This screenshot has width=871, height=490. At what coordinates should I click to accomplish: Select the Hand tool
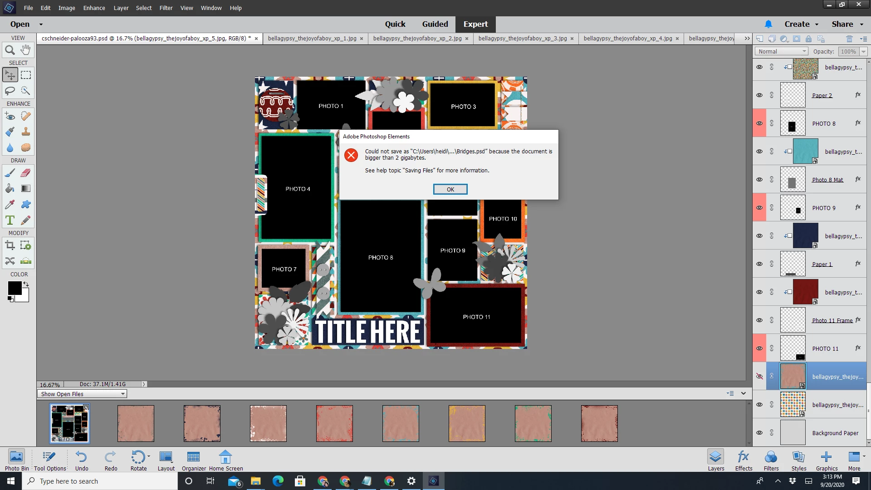click(26, 50)
